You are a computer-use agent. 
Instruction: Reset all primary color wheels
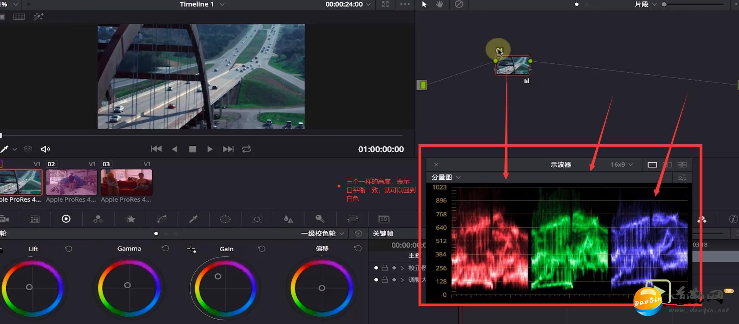click(x=359, y=234)
